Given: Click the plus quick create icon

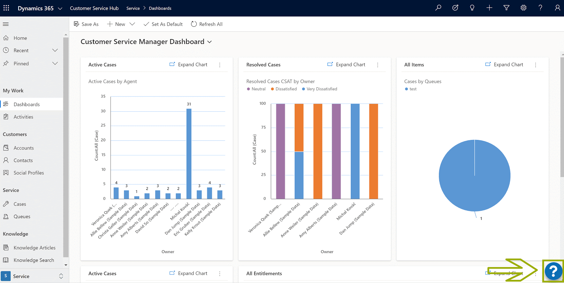Looking at the screenshot, I should coord(489,8).
